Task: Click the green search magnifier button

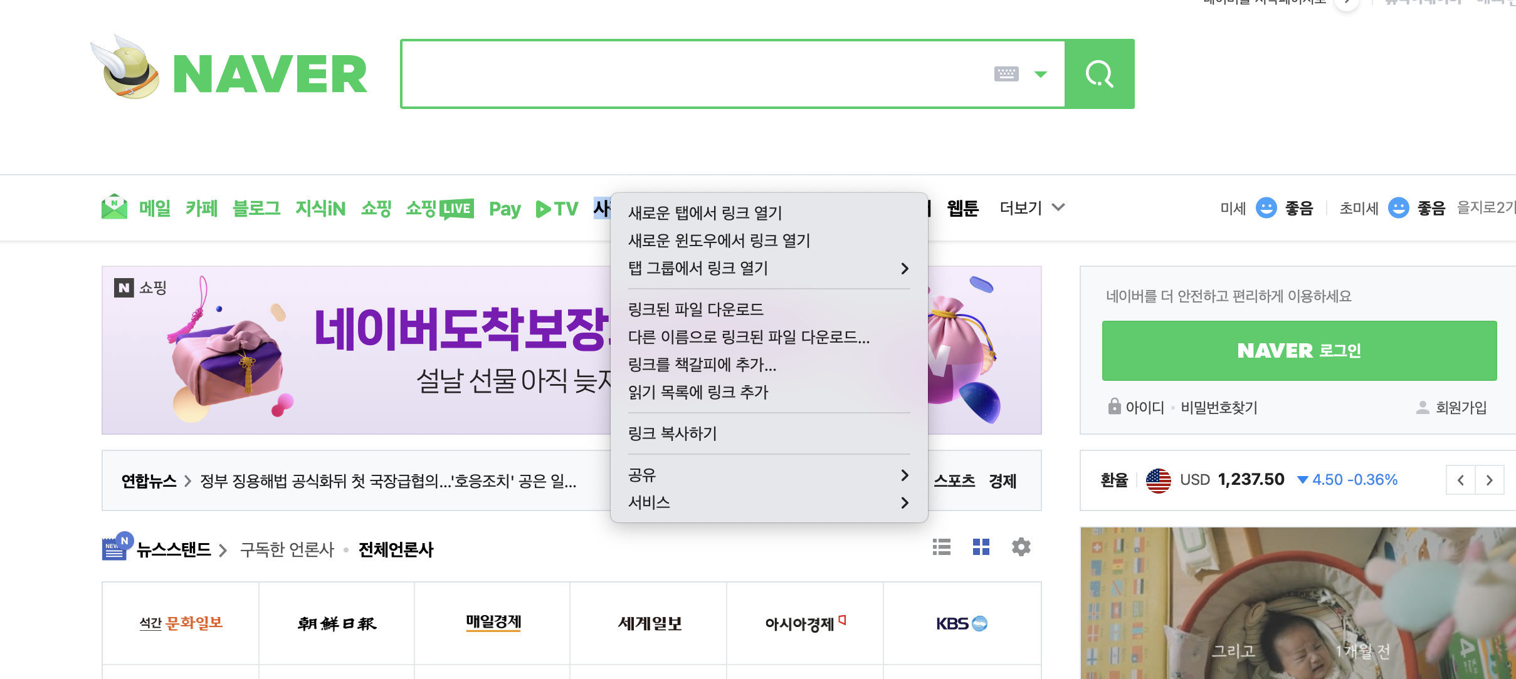Action: point(1100,74)
